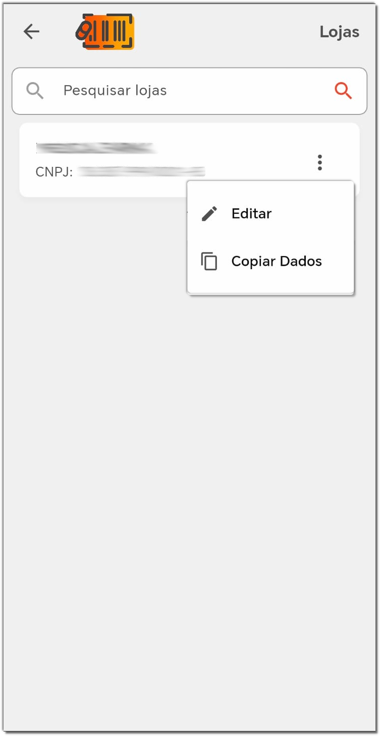The image size is (380, 736).
Task: Tap the back arrow icon
Action: point(31,32)
